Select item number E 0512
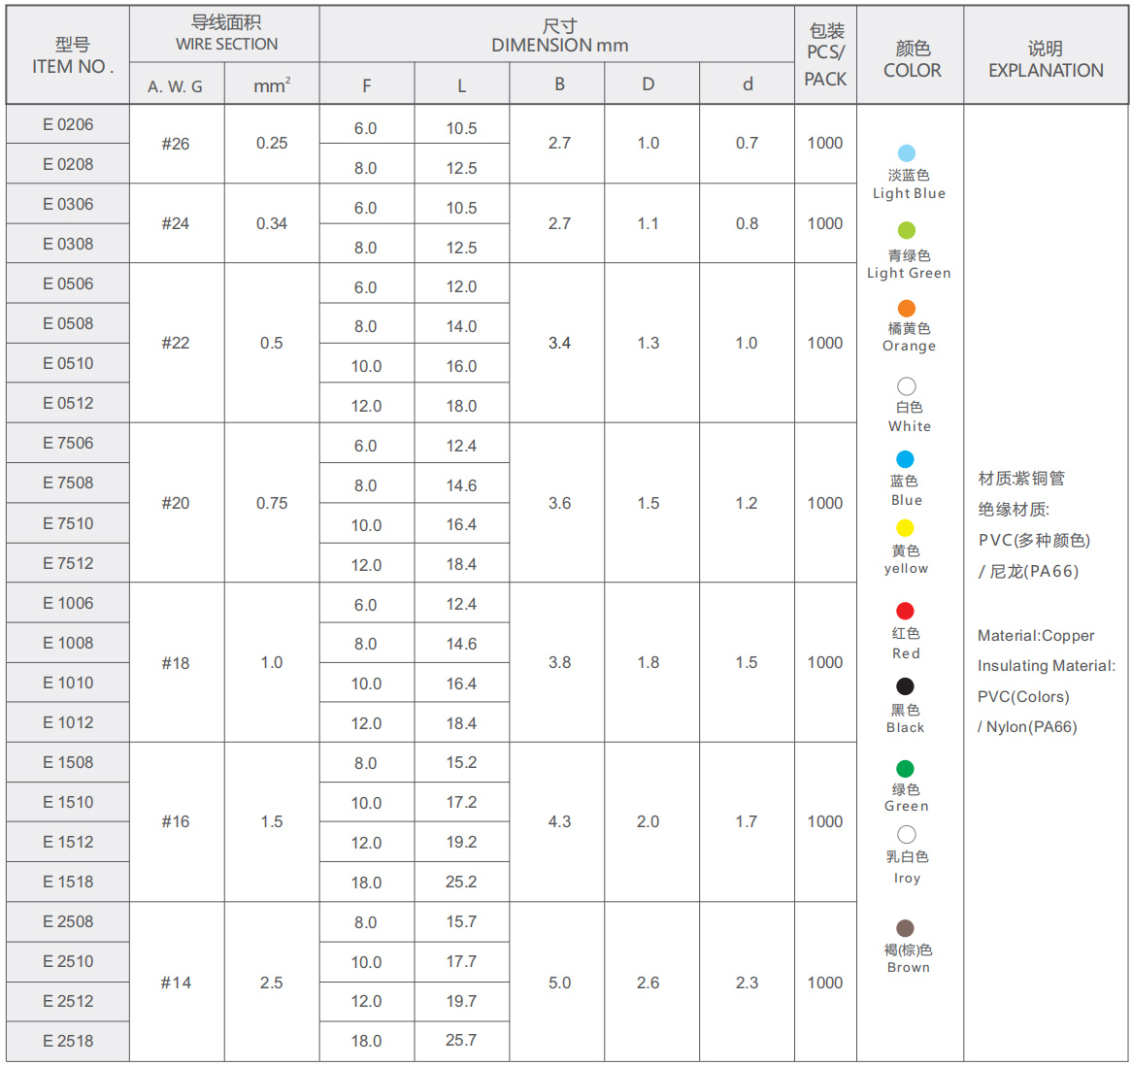 (68, 403)
